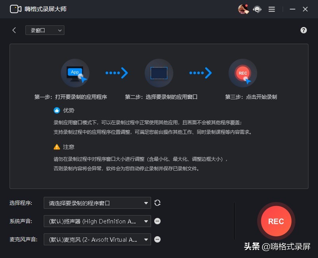This screenshot has height=258, width=318.
Task: Open the customer service headset icon
Action: [257, 9]
